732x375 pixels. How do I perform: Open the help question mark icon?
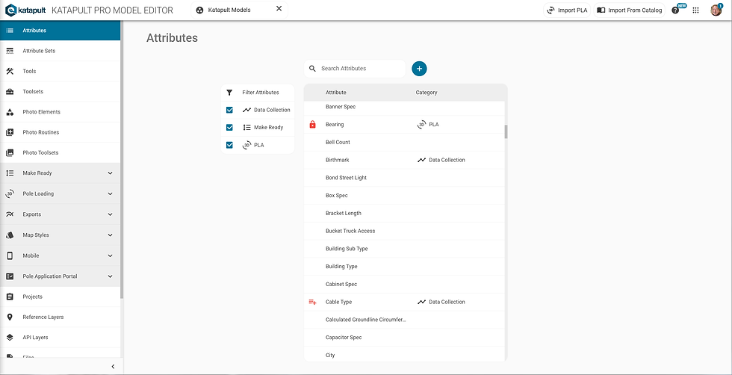click(x=675, y=10)
